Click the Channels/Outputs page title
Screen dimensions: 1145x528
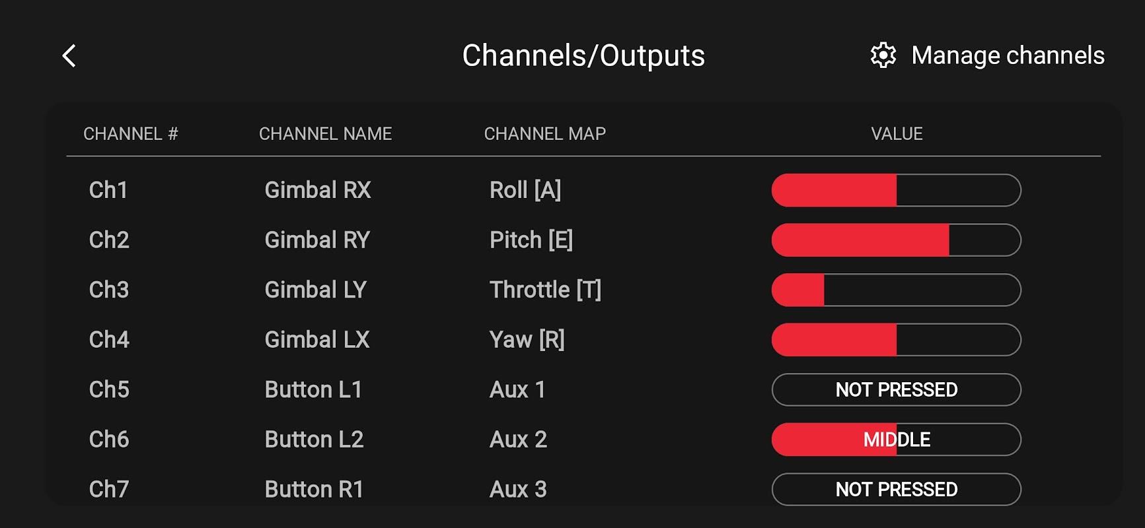[x=583, y=55]
